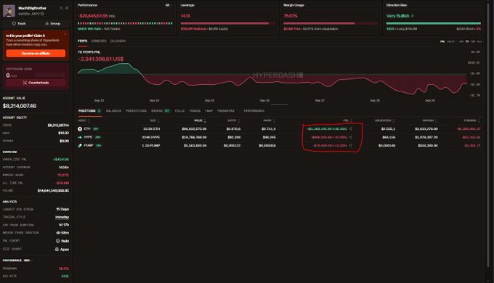Click Become an affiliate button

[36, 54]
